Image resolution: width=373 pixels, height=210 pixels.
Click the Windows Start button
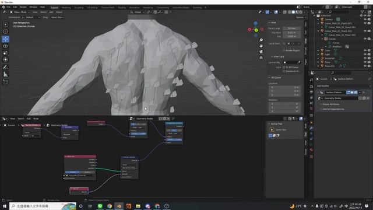point(5,206)
